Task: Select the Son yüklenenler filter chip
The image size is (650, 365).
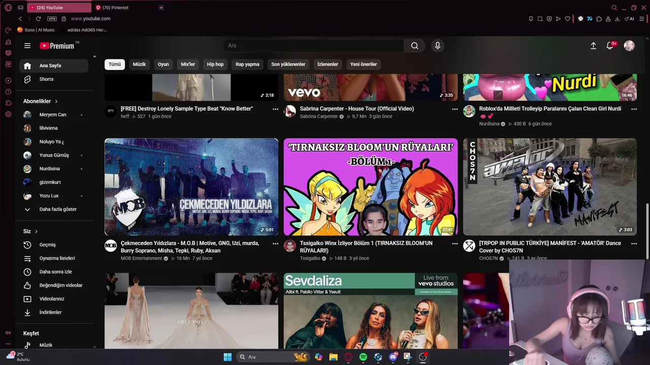Action: 288,64
